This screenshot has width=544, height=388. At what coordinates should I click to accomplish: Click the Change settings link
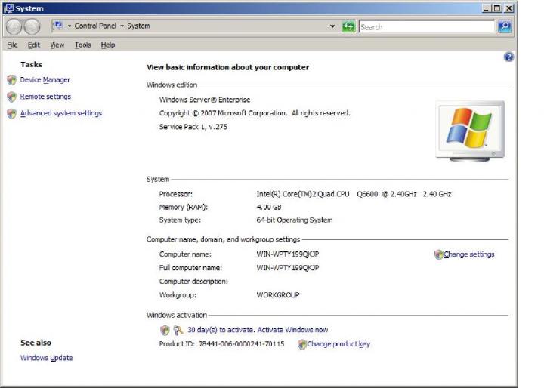(469, 254)
